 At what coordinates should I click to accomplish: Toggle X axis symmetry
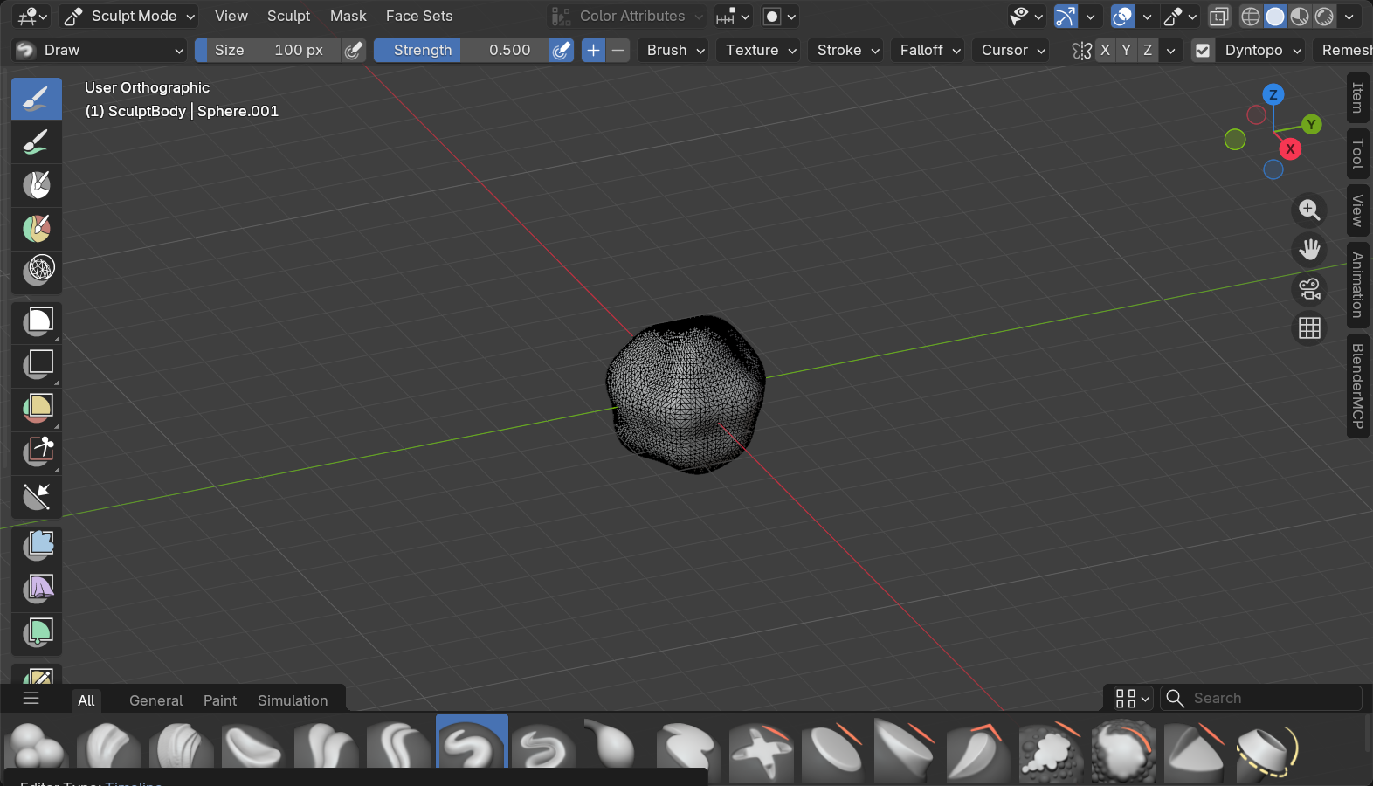(1106, 51)
